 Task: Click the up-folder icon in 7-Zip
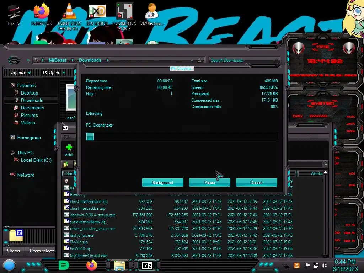[66, 164]
